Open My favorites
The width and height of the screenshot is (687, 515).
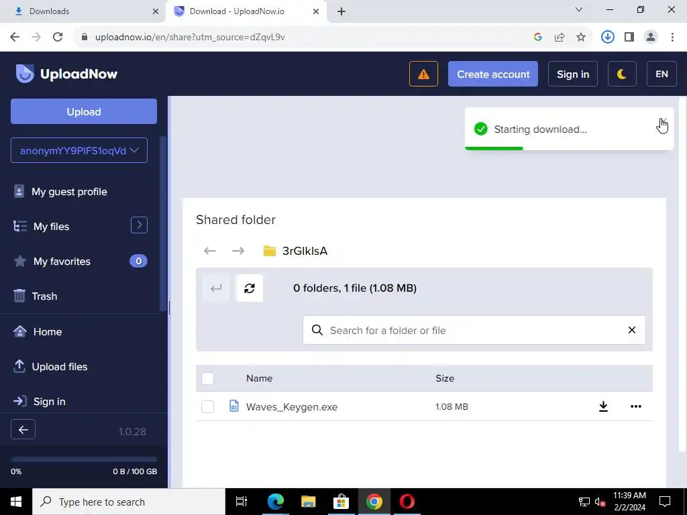click(x=62, y=262)
